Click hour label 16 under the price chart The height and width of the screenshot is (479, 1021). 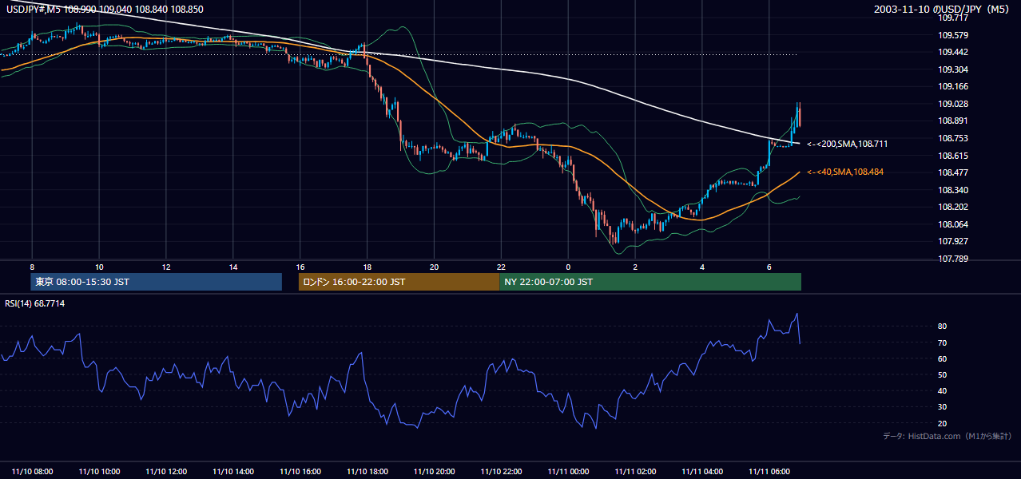(x=300, y=267)
